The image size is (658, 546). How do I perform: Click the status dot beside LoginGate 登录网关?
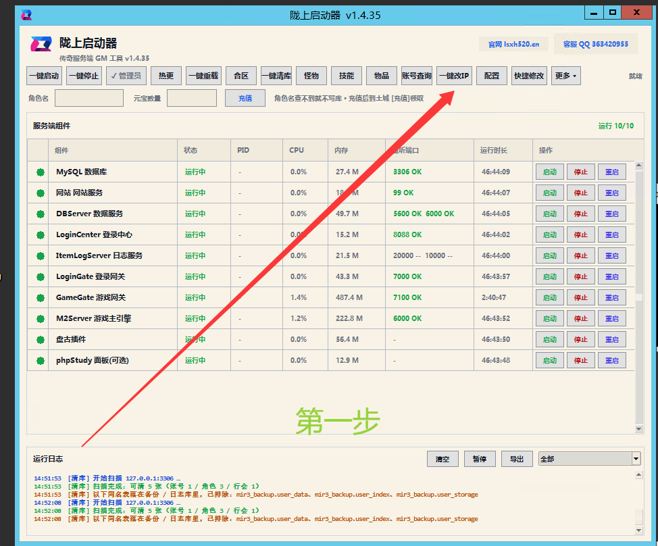41,276
